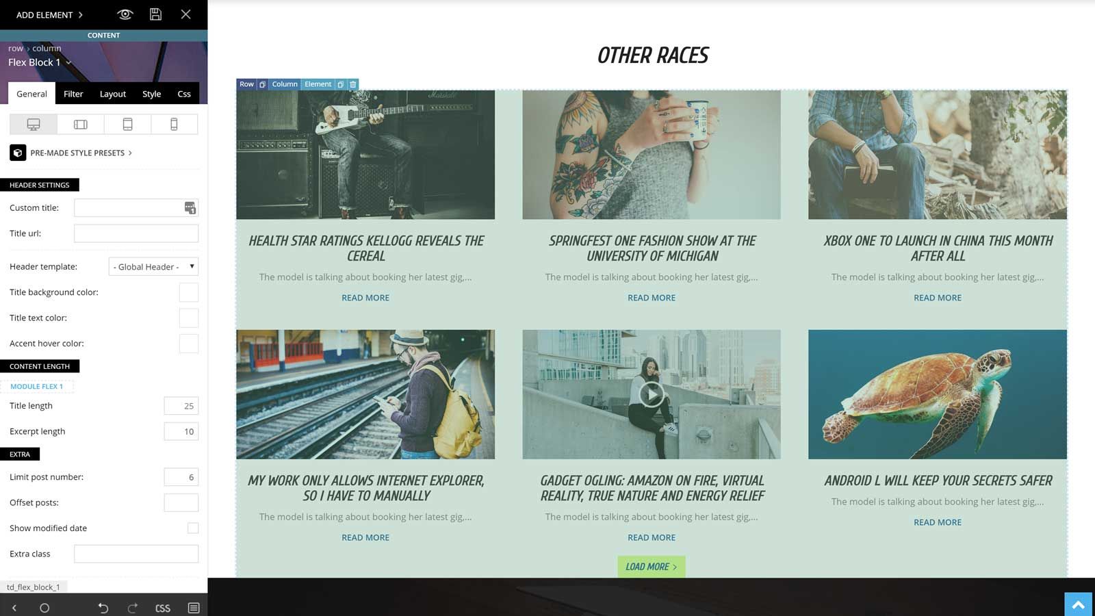The image size is (1095, 616).
Task: Click the Load More button
Action: coord(652,567)
